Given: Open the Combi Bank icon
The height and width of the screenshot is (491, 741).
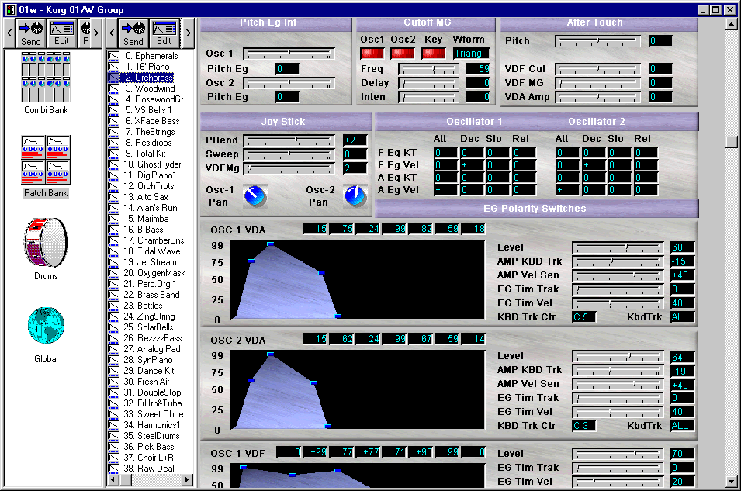Looking at the screenshot, I should coord(46,77).
